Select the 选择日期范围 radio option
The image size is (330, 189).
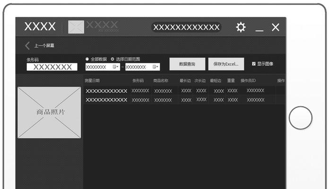(x=113, y=59)
